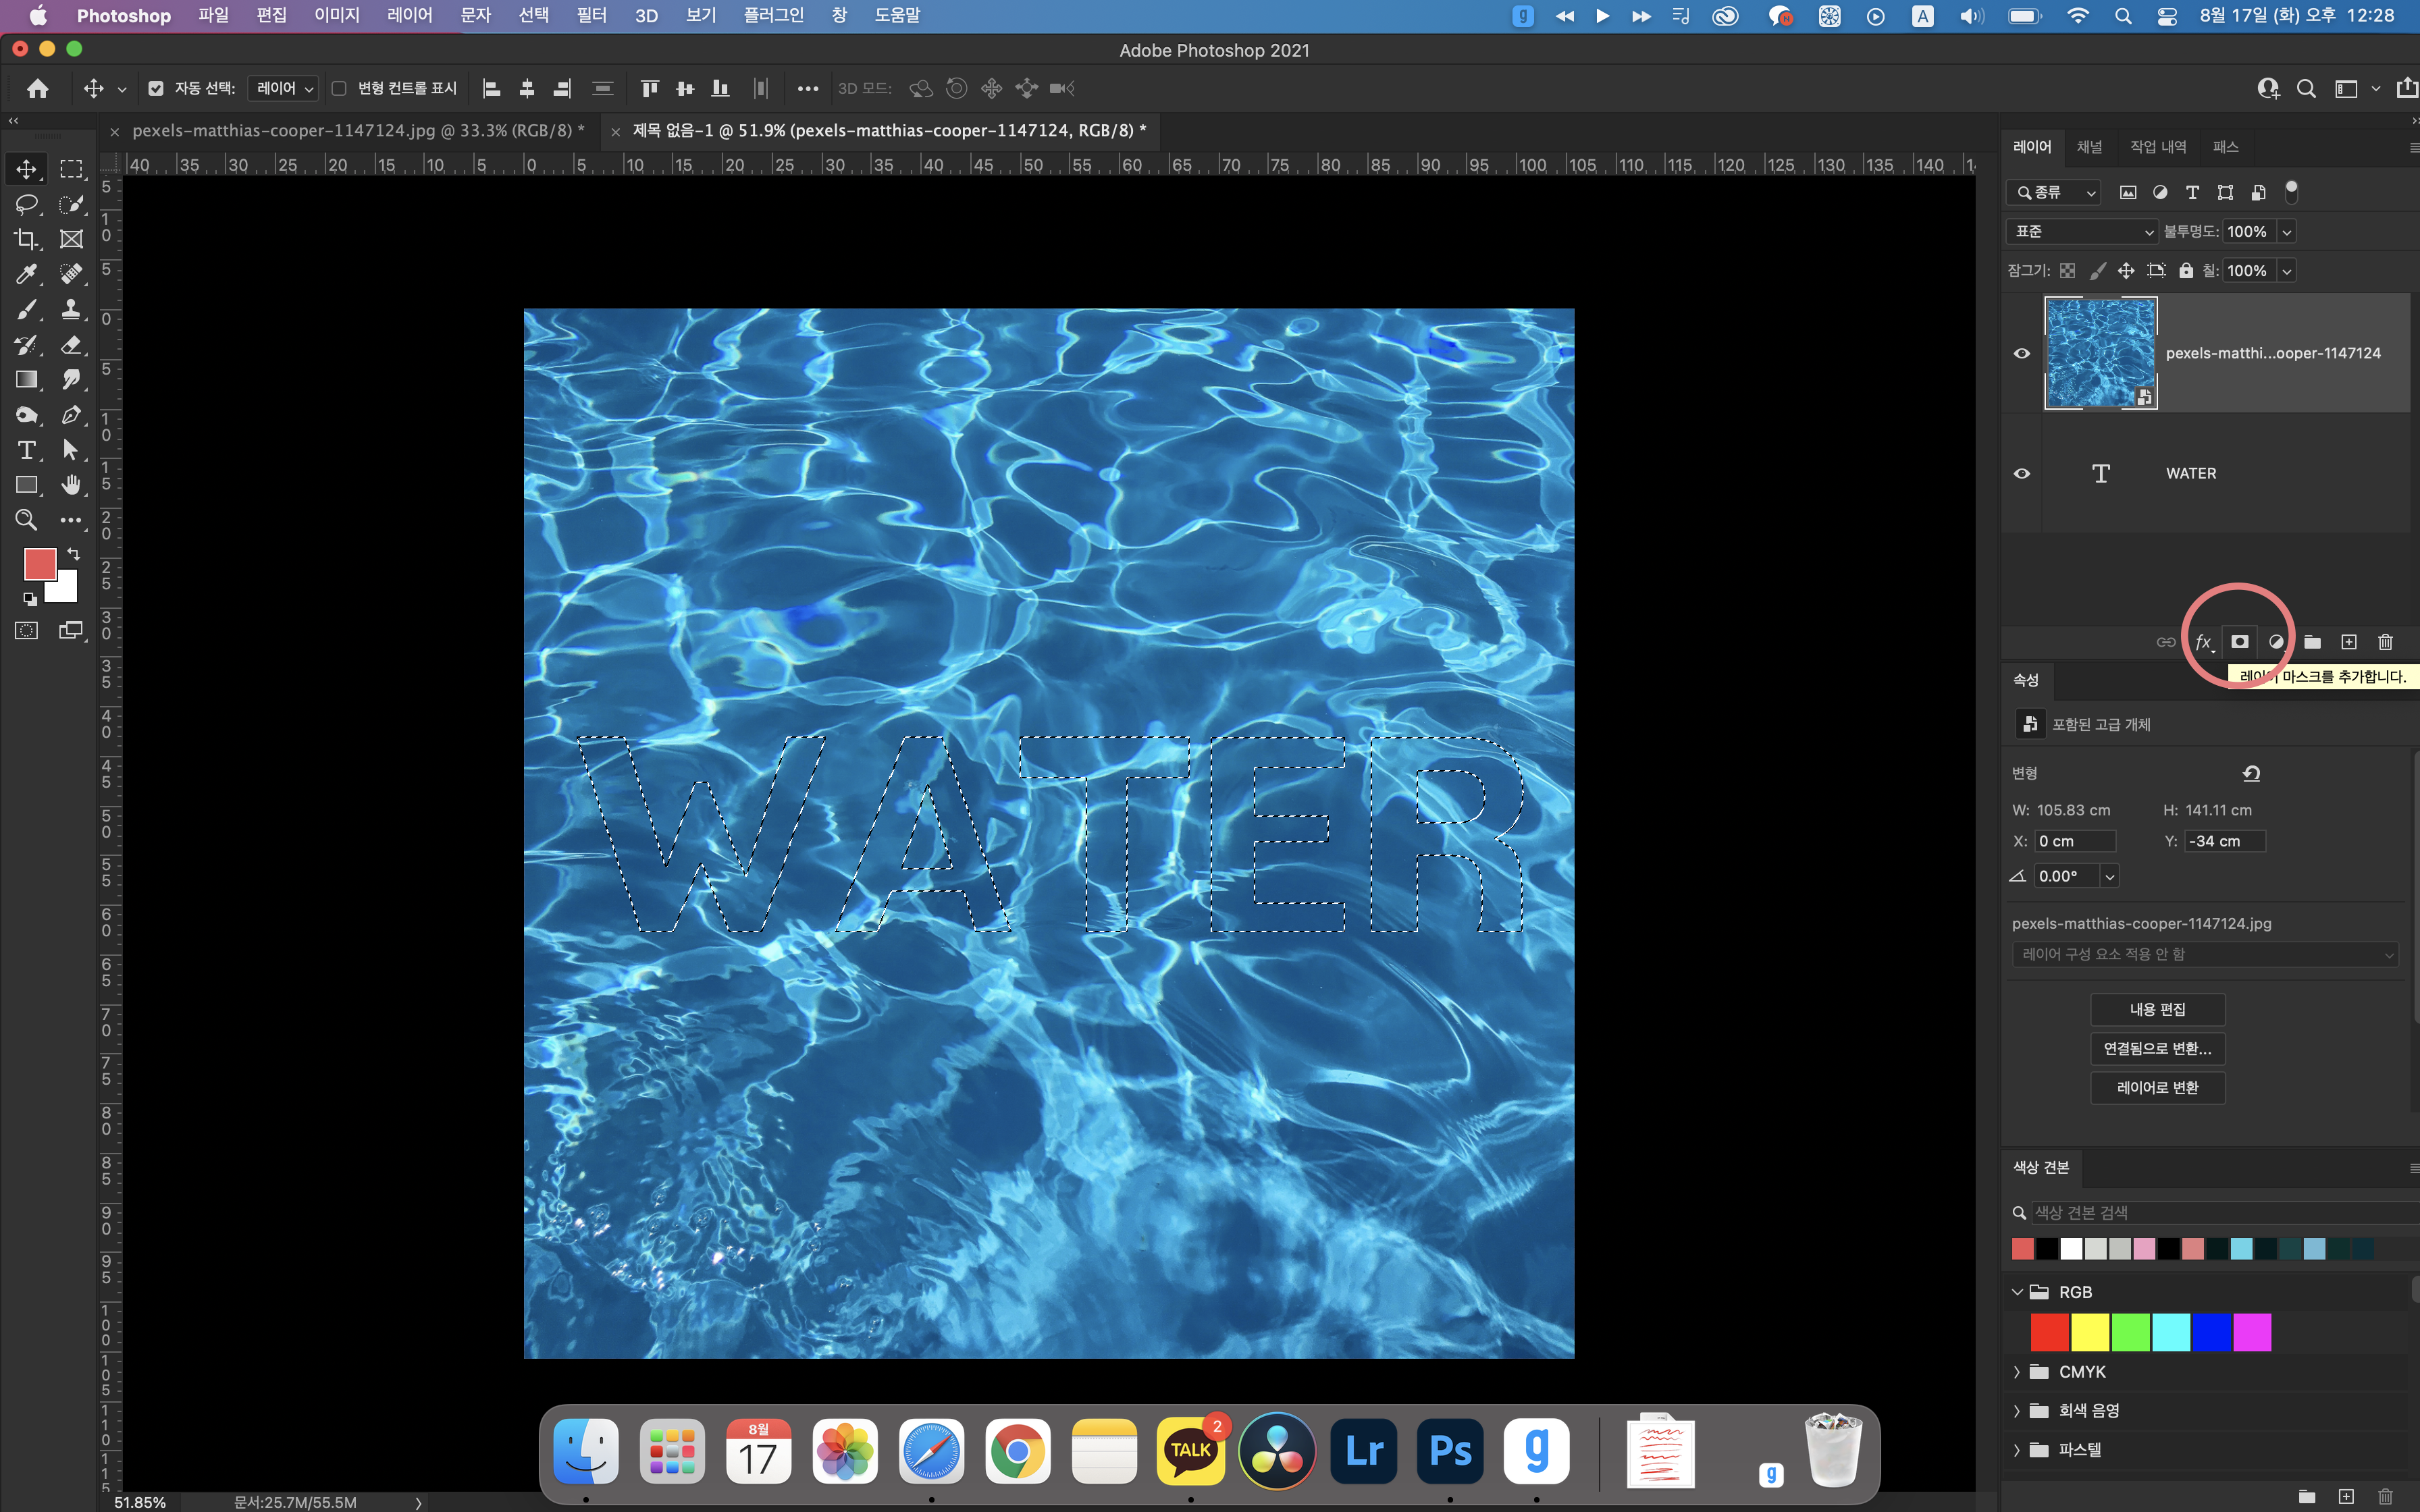Choose the Lasso tool

[27, 204]
